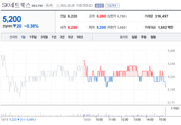
Task: Select the 1일 line chart tab
Action: click(x=23, y=37)
